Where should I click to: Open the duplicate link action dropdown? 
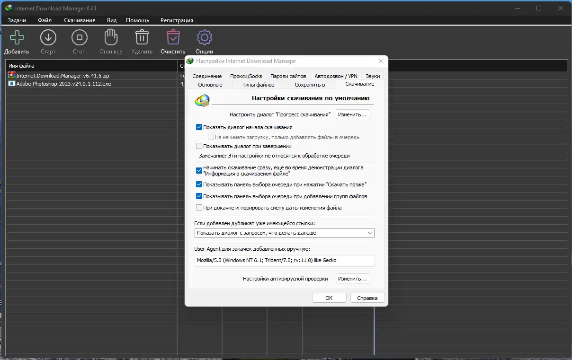284,233
